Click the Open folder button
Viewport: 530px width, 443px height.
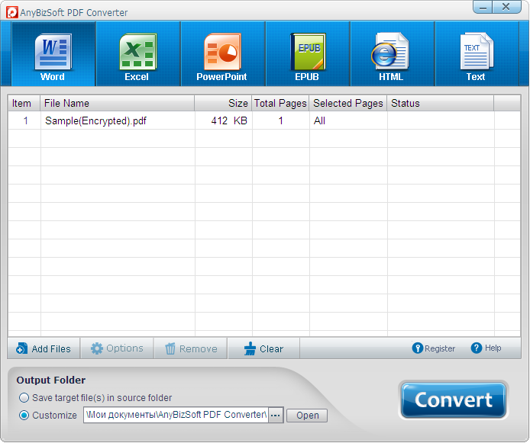(307, 416)
